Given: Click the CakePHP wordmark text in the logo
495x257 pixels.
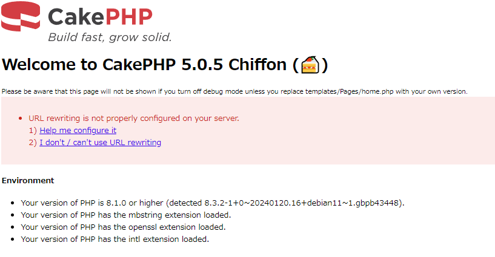Looking at the screenshot, I should [x=100, y=16].
